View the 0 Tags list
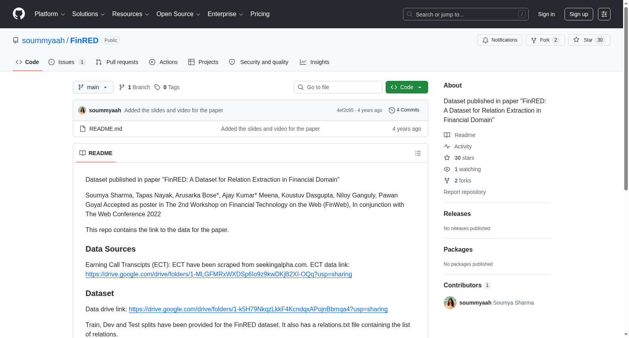The width and height of the screenshot is (629, 338). (x=167, y=87)
